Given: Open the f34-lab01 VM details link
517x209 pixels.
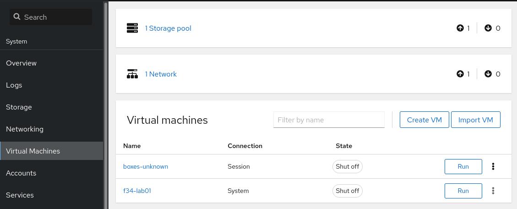Looking at the screenshot, I should tap(137, 191).
